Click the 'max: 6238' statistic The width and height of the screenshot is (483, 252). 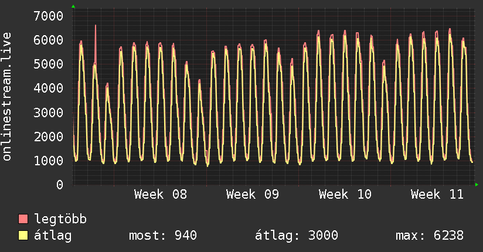click(430, 236)
